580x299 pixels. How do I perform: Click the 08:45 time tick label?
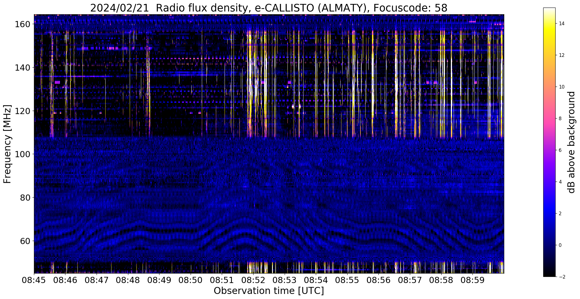(x=34, y=281)
